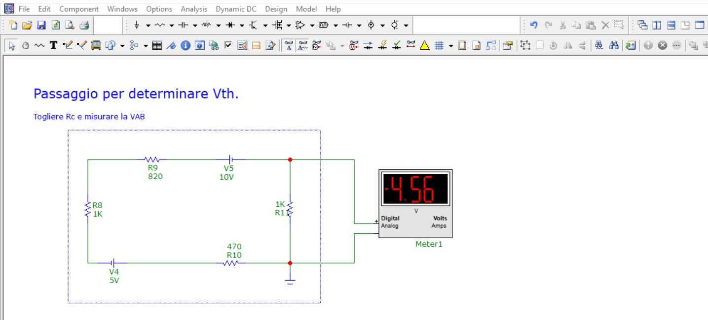
Task: Expand the lamp component dropdown arrow
Action: [406, 26]
